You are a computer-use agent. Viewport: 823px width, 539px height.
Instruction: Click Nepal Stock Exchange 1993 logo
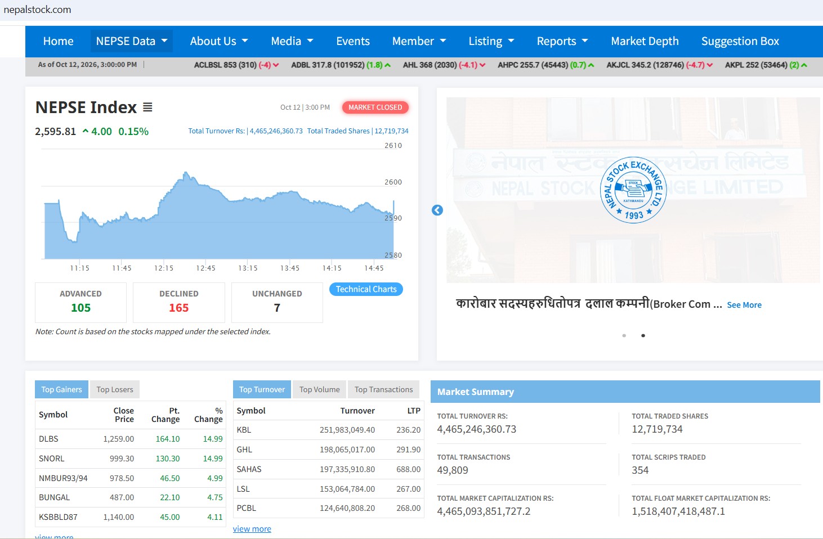point(633,190)
